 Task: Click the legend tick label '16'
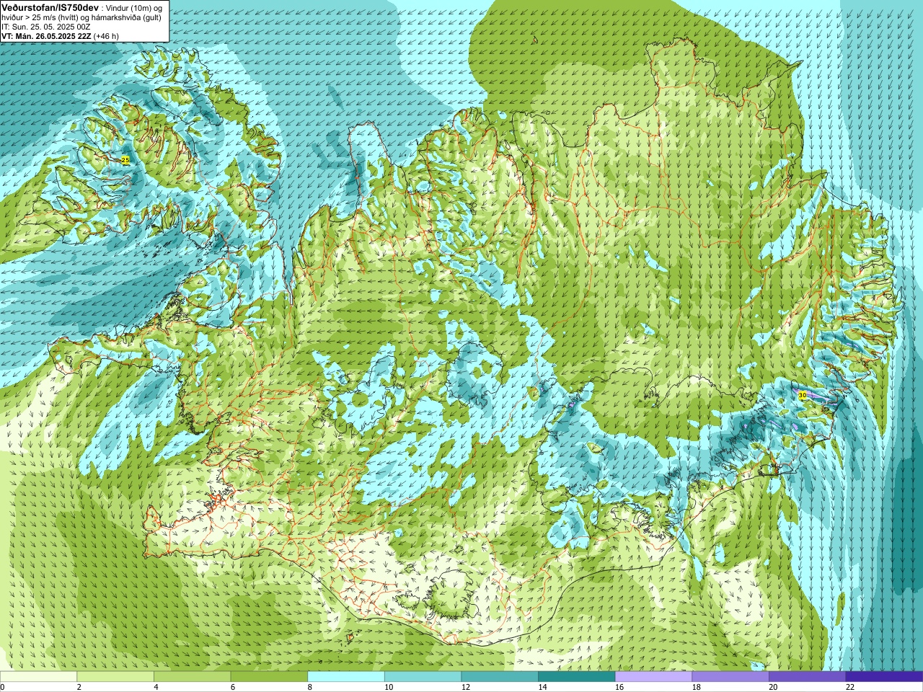click(x=619, y=687)
